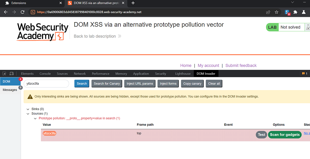This screenshot has width=310, height=159.
Task: Open the Memory panel
Action: [121, 73]
